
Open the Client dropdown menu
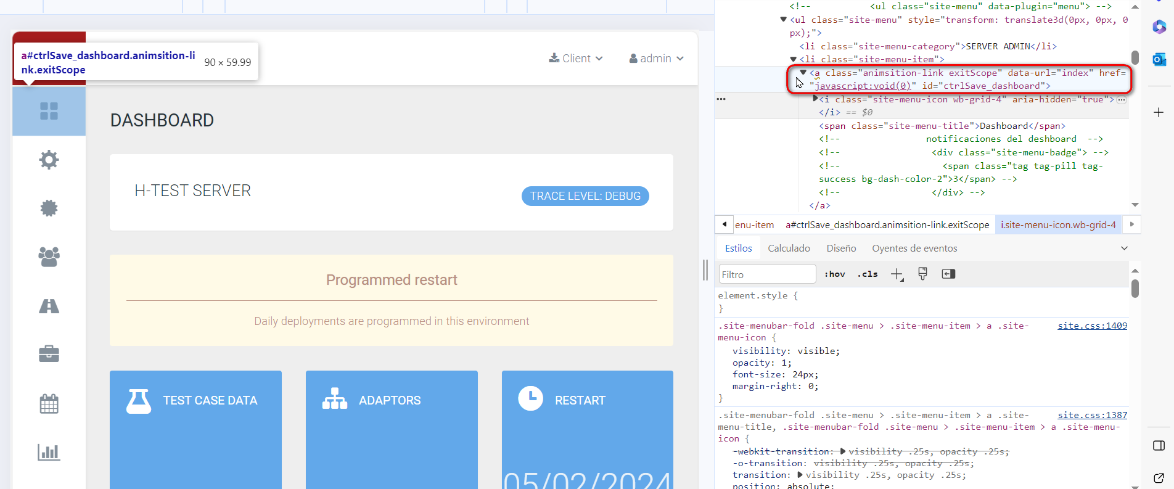click(x=576, y=59)
